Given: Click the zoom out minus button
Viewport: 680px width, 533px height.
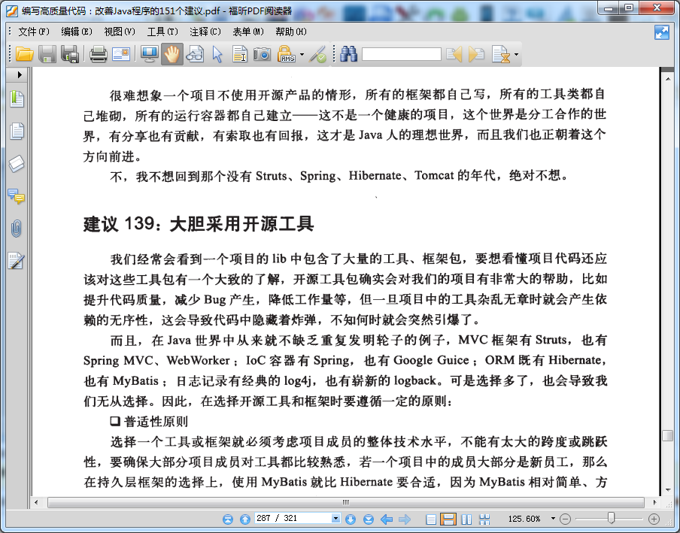Looking at the screenshot, I should (x=565, y=519).
